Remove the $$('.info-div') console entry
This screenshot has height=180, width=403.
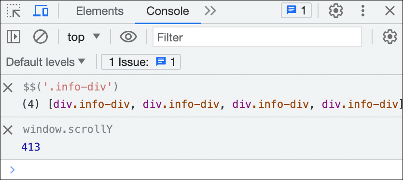[x=8, y=88]
